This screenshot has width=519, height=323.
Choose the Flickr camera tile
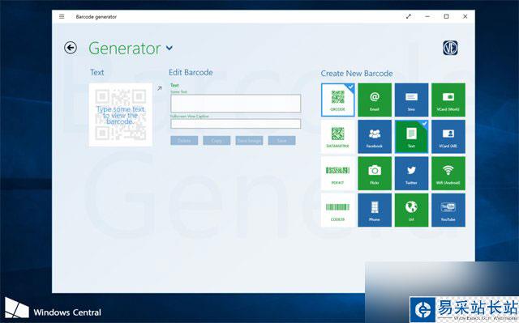[375, 173]
